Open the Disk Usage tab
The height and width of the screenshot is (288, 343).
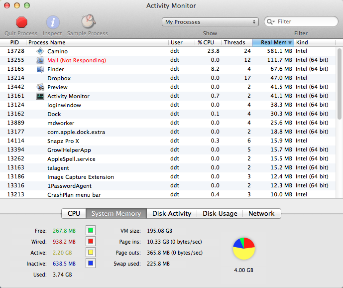(220, 214)
